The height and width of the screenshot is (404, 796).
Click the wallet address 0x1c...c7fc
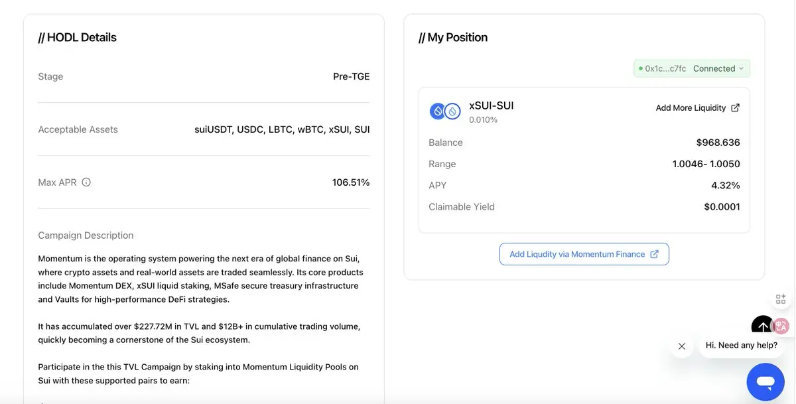pos(665,68)
